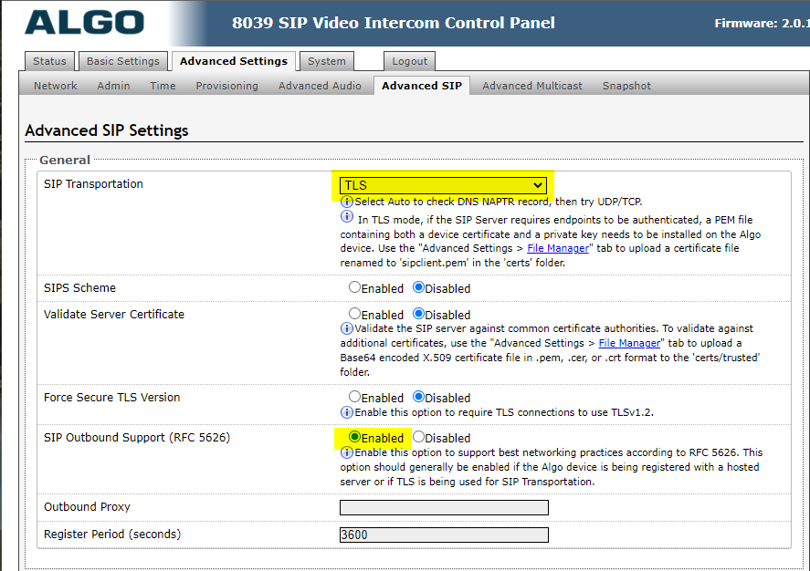Click the 'Register Period (seconds)' label
Screen dimensions: 810x571
coord(112,534)
